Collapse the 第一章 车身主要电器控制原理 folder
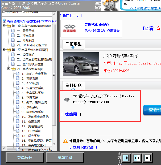The image size is (161, 165). (x=4, y=25)
